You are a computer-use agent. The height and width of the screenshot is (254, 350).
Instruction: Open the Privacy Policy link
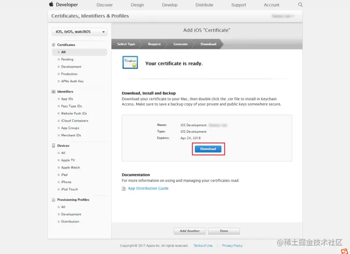pos(232,246)
